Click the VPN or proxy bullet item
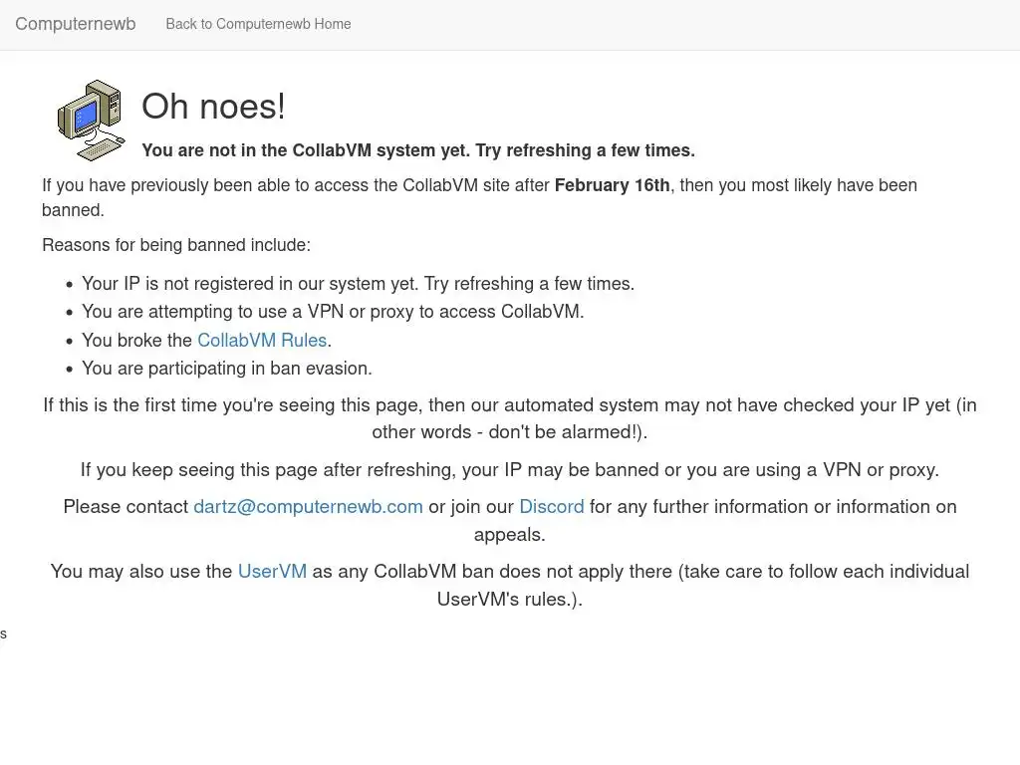 pos(333,312)
